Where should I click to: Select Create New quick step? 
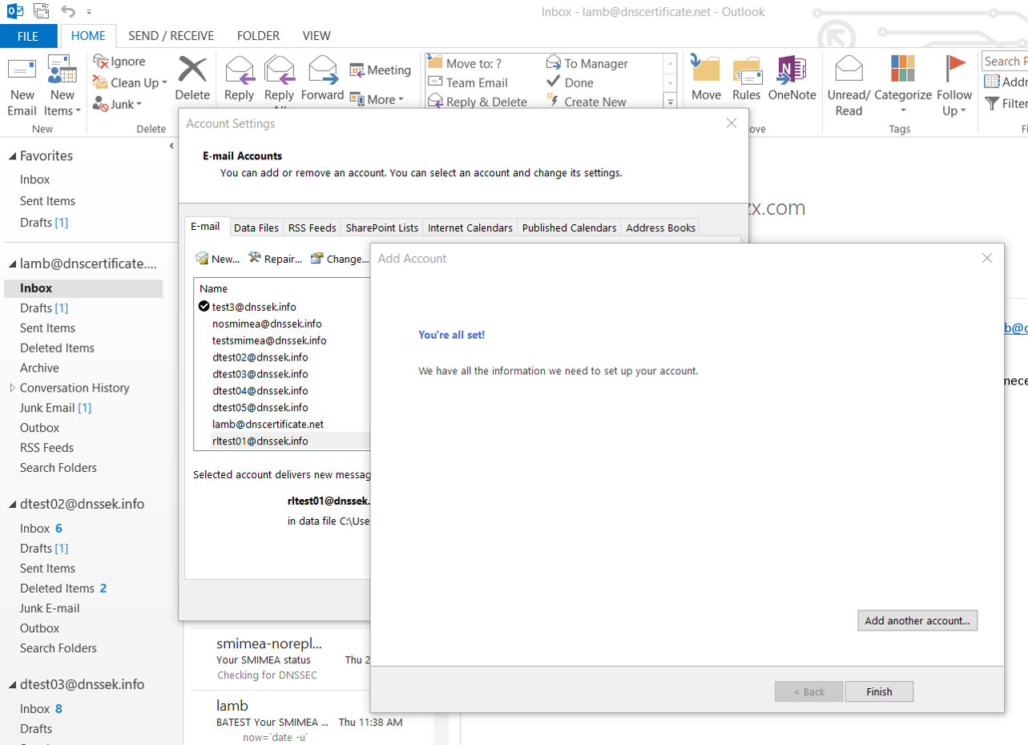pyautogui.click(x=586, y=102)
